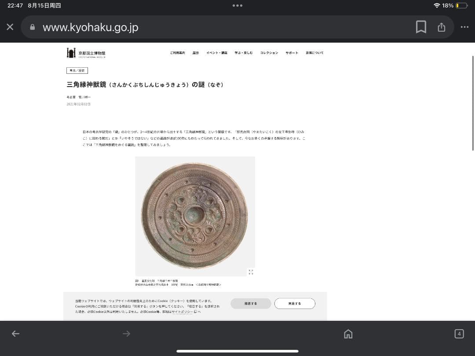Tap the www.kyohaku.go.jp address bar
Screen dimensions: 475x356
click(90, 27)
